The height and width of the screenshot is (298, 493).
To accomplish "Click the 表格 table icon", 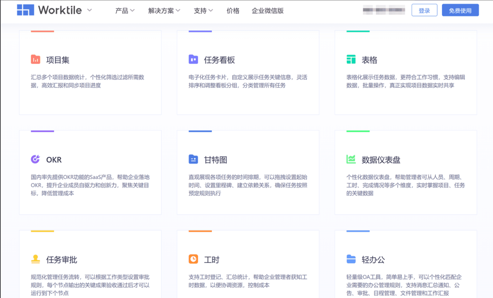I will click(351, 59).
